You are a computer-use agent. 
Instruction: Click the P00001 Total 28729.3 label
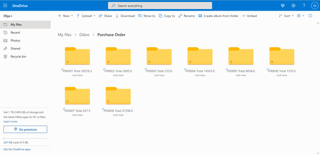[77, 71]
